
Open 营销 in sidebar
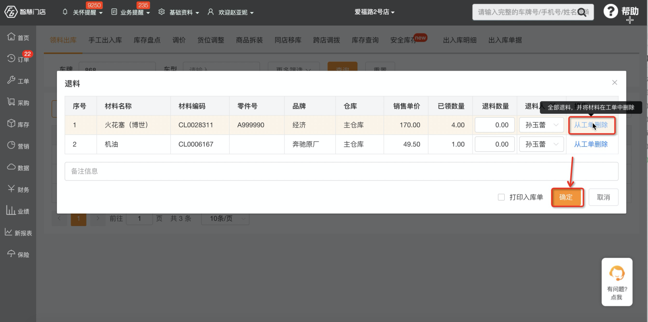(18, 146)
